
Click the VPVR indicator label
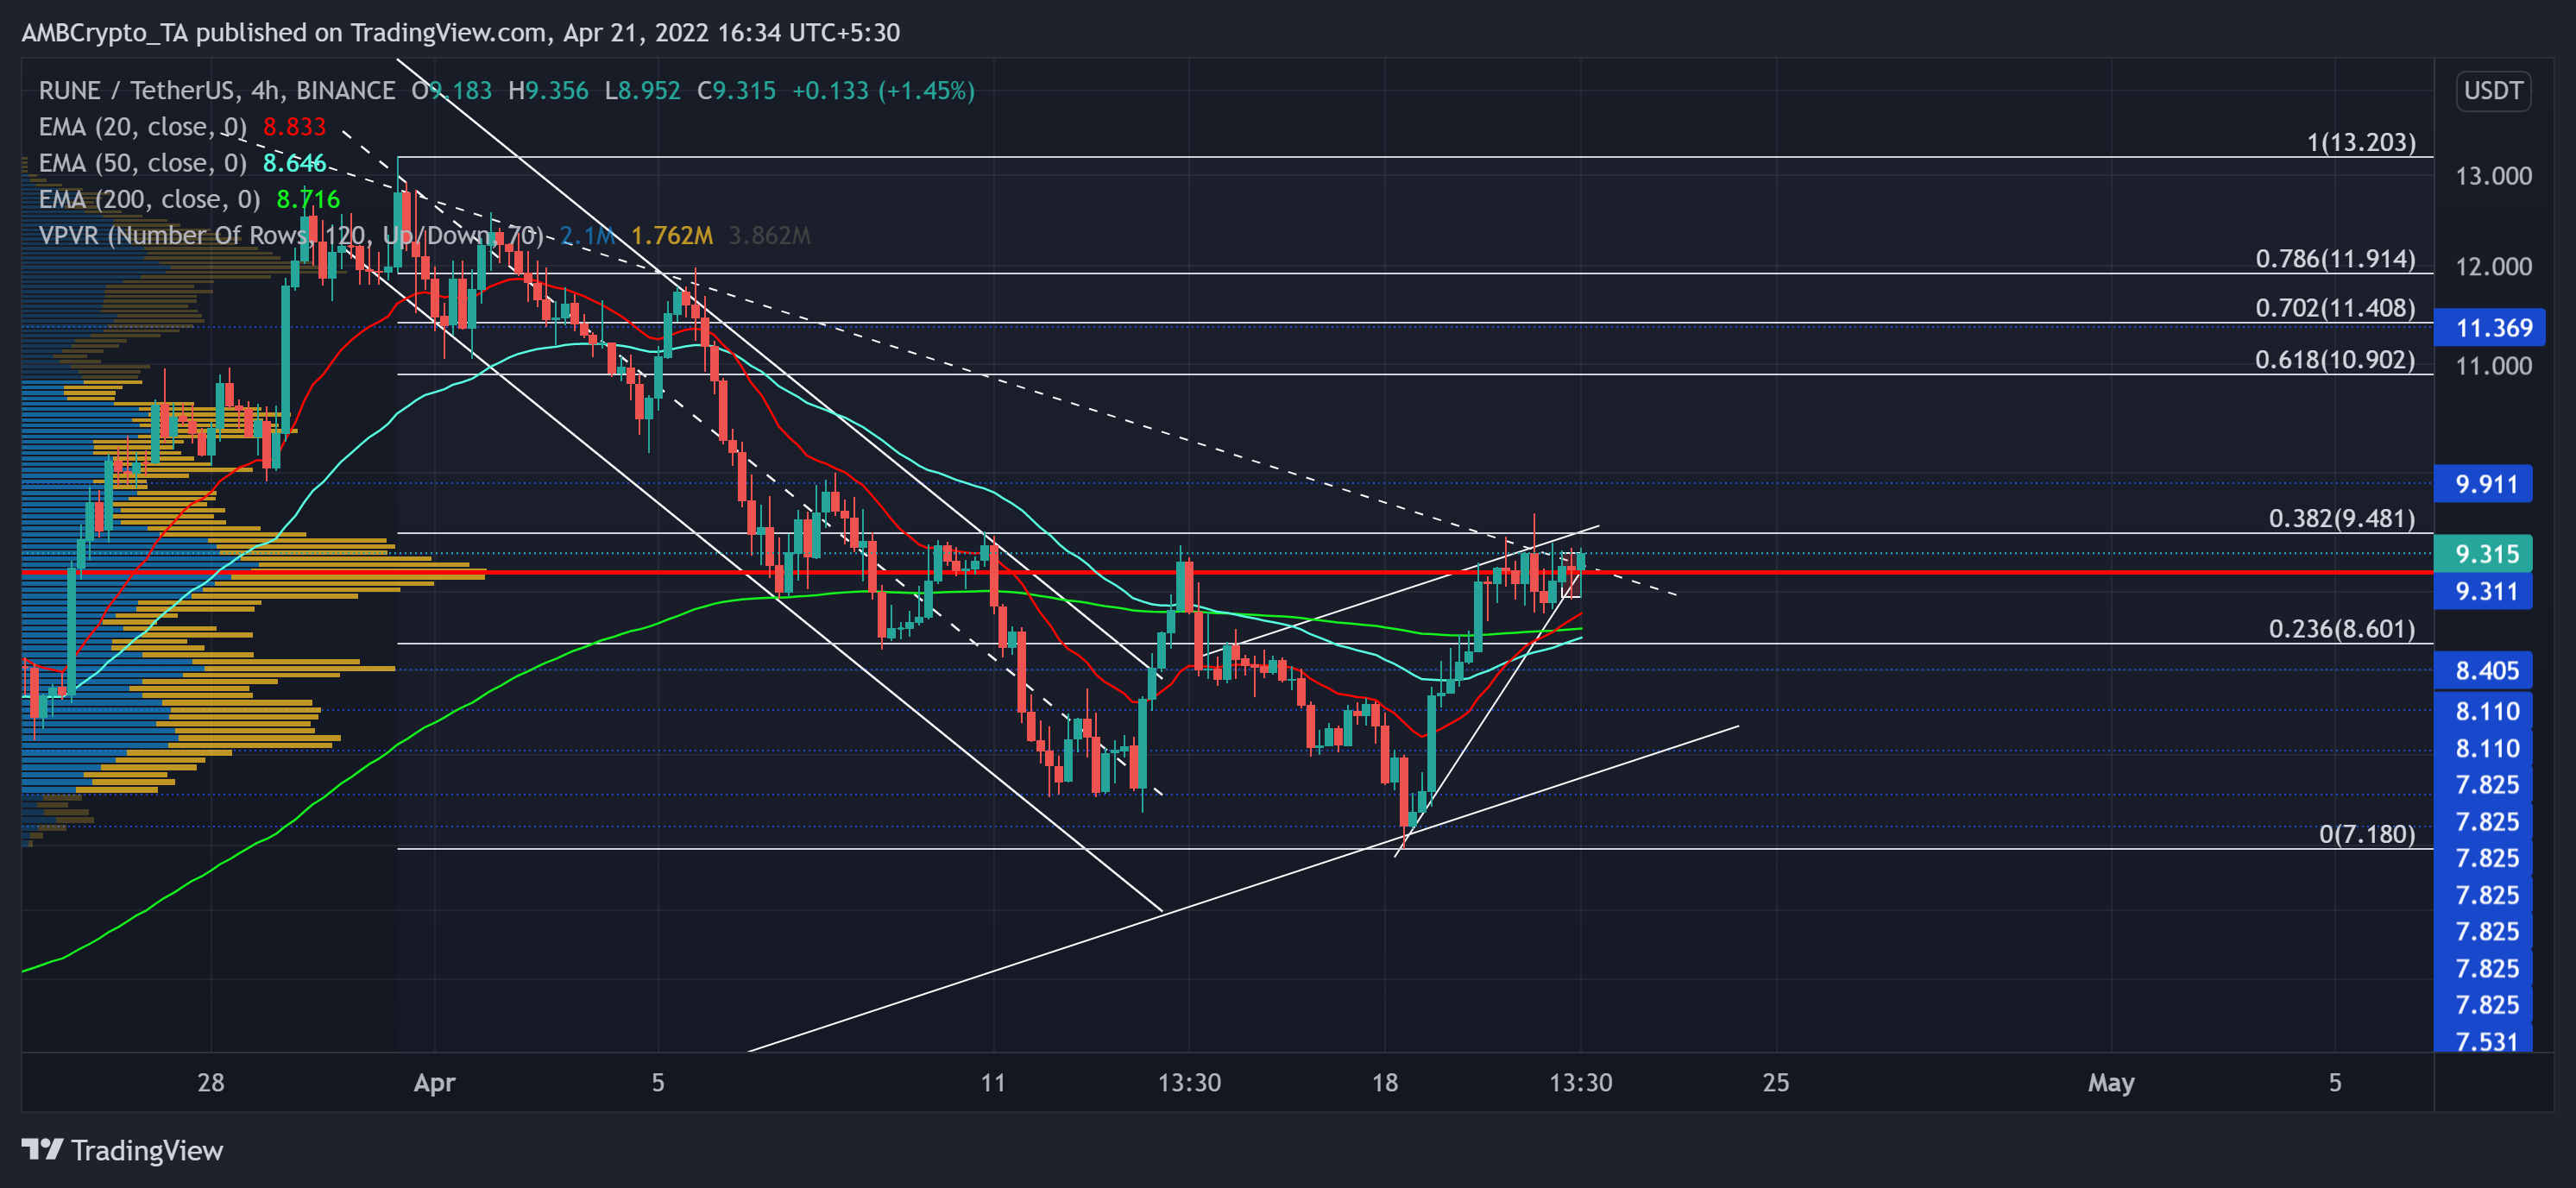click(291, 235)
